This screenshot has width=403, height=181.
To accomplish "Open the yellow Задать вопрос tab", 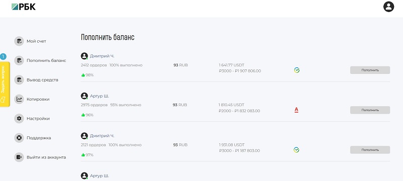I will point(5,84).
